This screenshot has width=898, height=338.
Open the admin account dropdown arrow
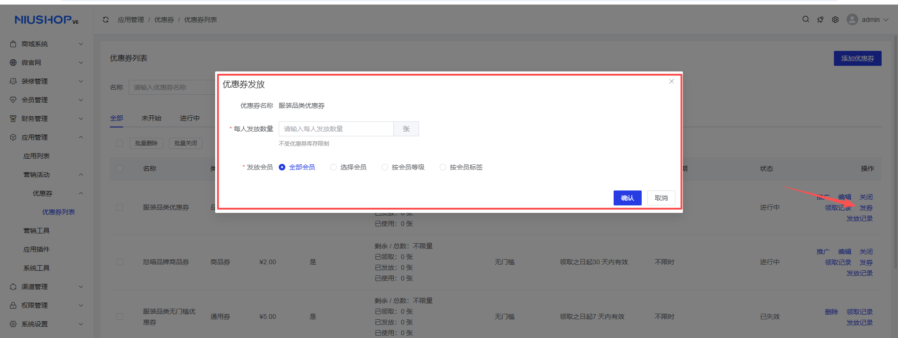coord(886,20)
